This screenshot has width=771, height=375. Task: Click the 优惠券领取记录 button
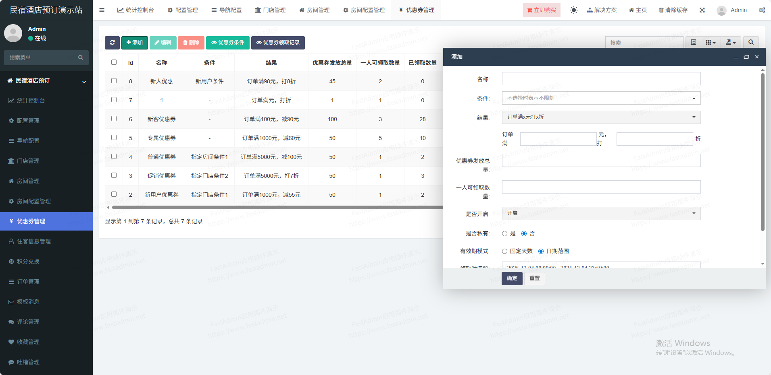click(278, 43)
